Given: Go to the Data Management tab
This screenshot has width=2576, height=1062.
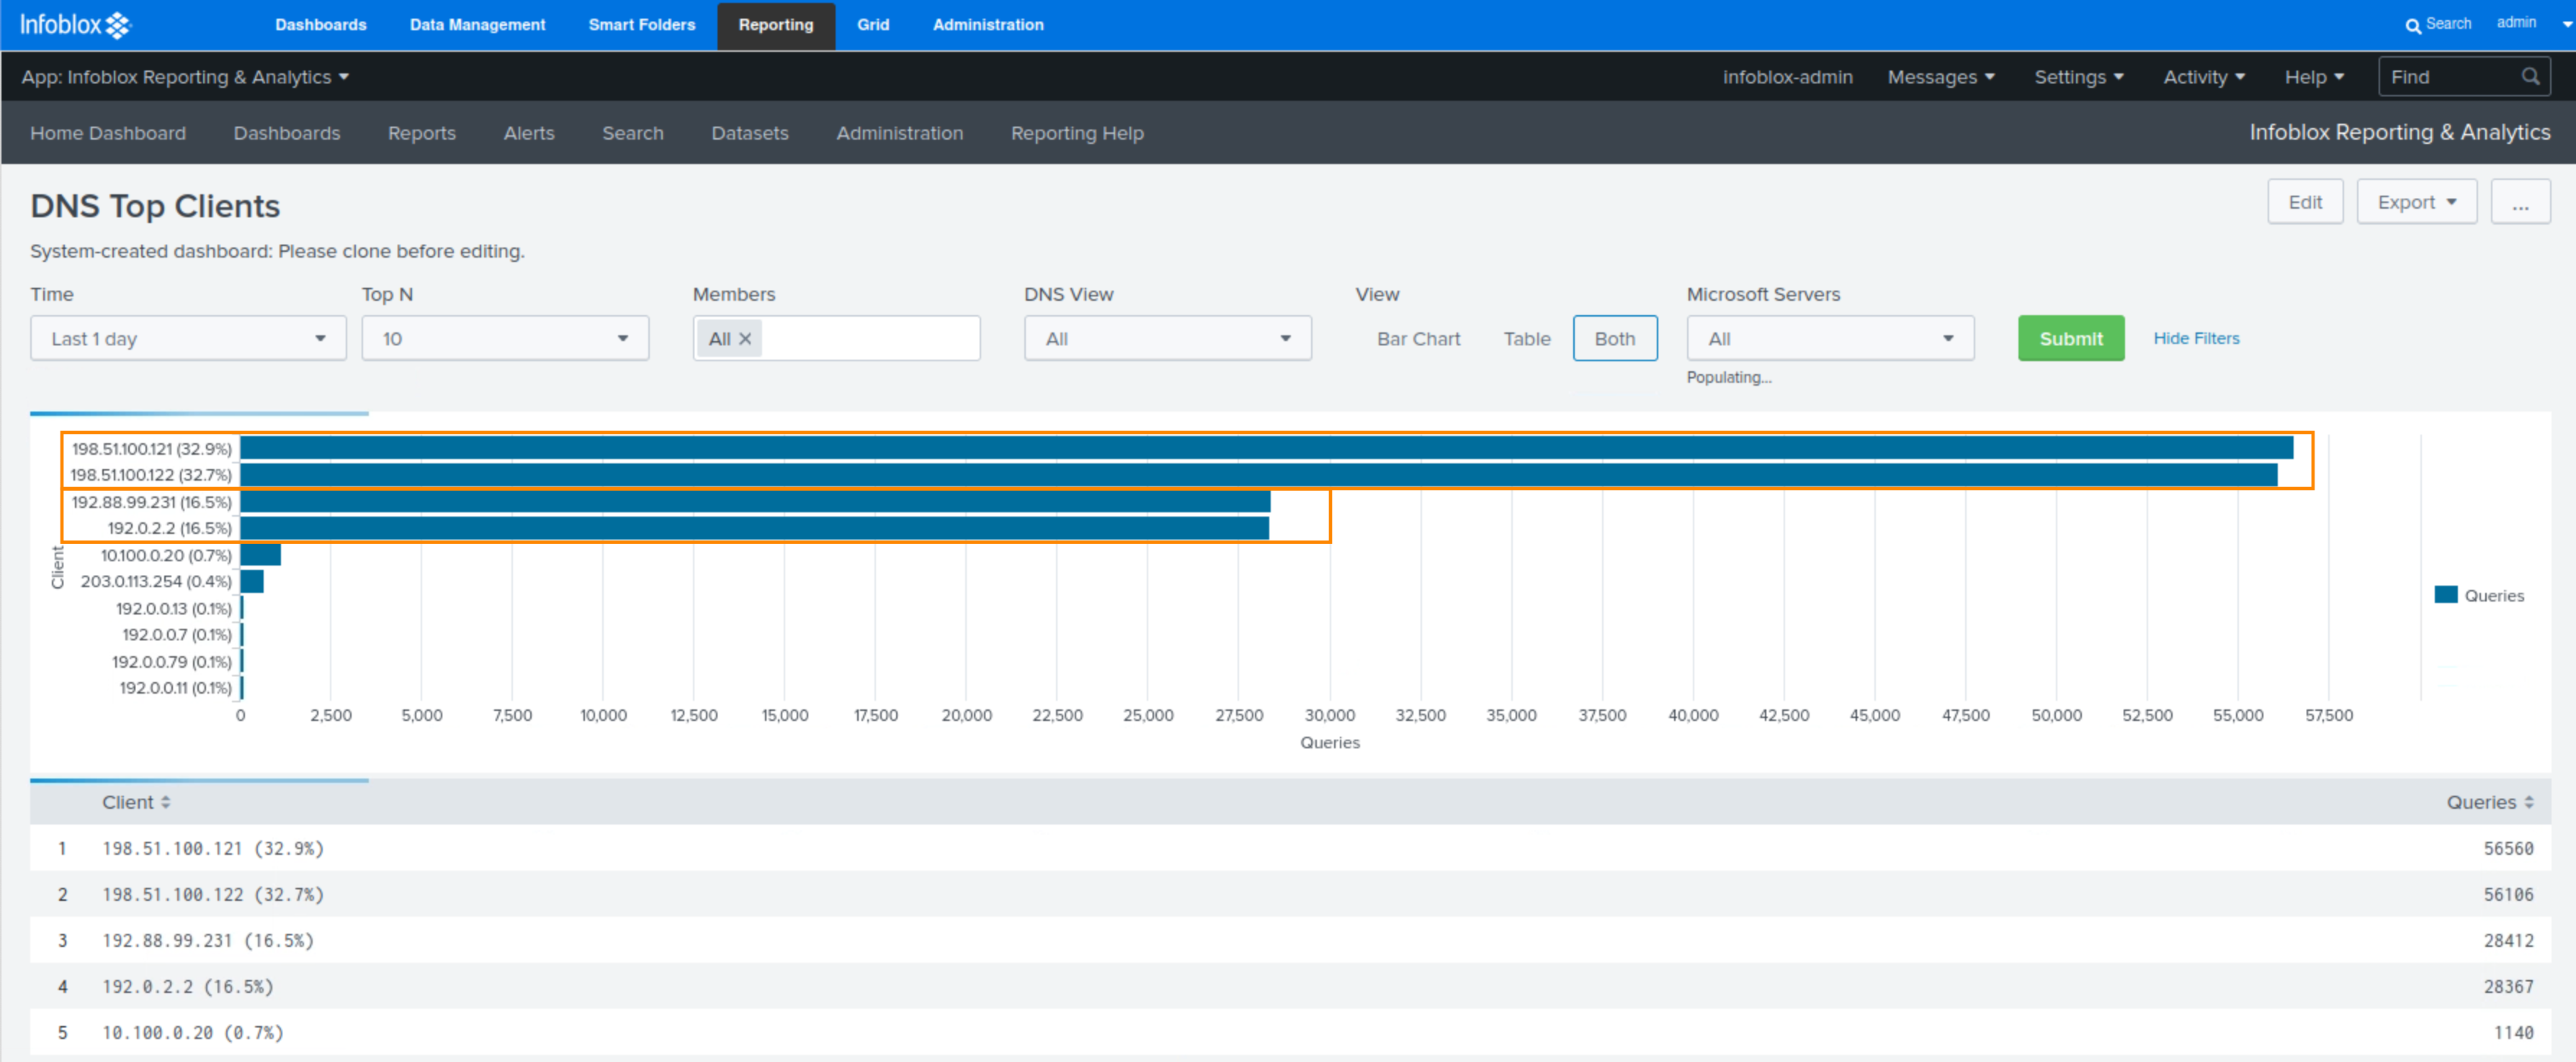Looking at the screenshot, I should click(x=477, y=25).
